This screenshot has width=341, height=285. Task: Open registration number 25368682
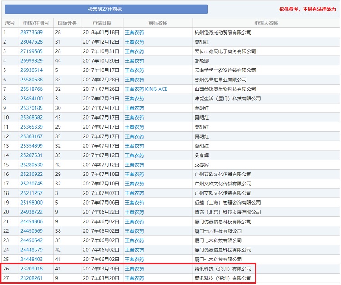pos(31,117)
